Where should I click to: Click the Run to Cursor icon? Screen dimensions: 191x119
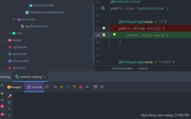(x=87, y=87)
